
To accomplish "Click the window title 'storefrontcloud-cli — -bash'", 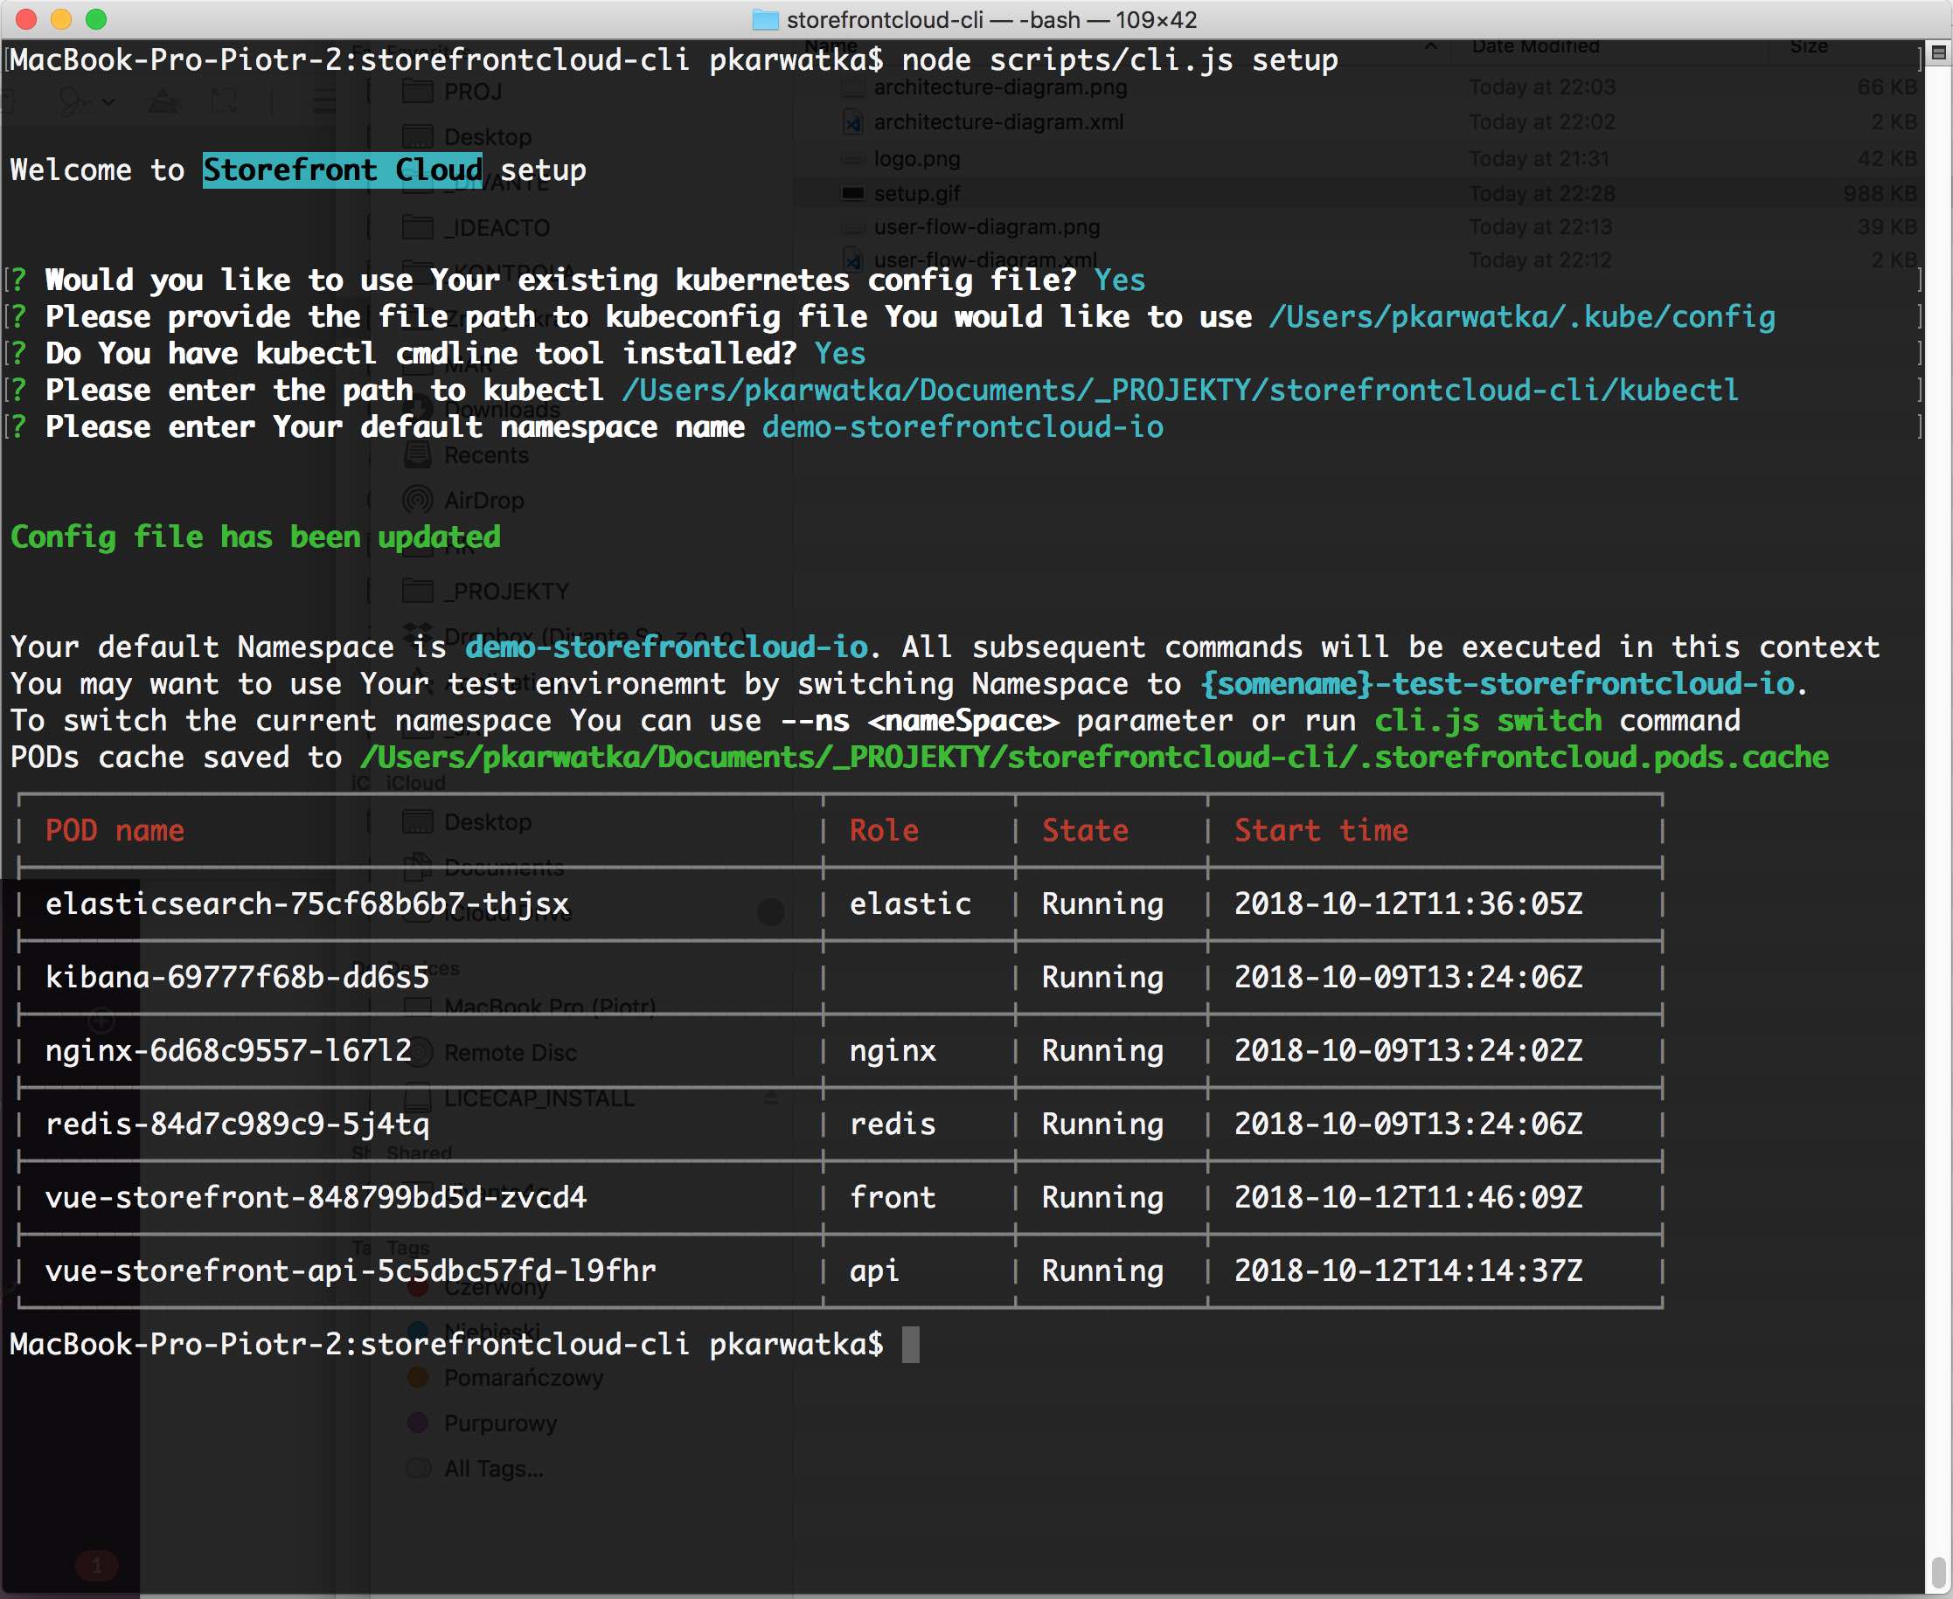I will (x=990, y=19).
